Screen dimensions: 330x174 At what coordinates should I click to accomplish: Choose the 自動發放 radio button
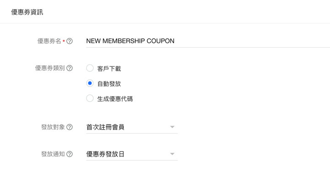[90, 83]
